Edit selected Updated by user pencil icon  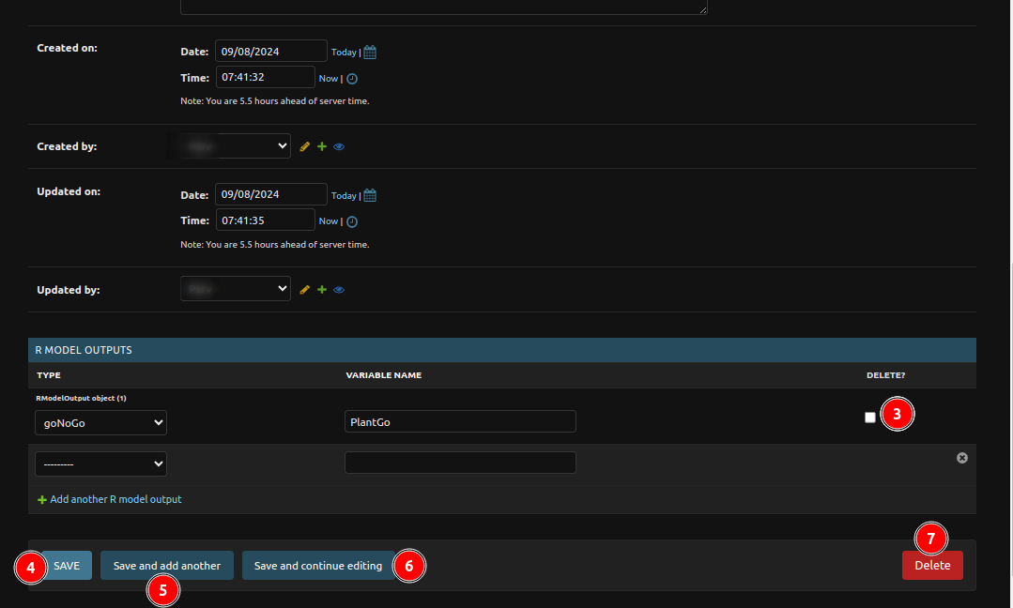(x=304, y=290)
